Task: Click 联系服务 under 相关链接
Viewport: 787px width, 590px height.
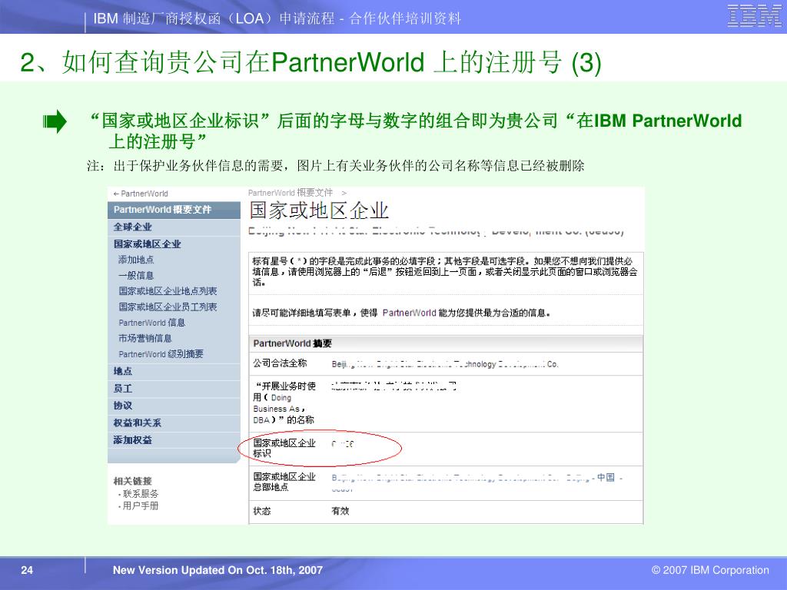Action: point(141,494)
